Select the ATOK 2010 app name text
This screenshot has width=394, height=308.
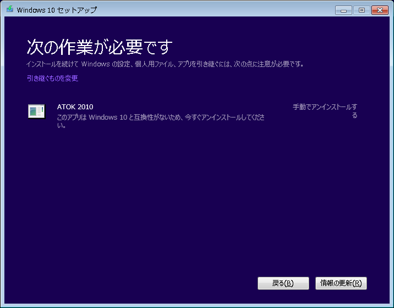75,107
